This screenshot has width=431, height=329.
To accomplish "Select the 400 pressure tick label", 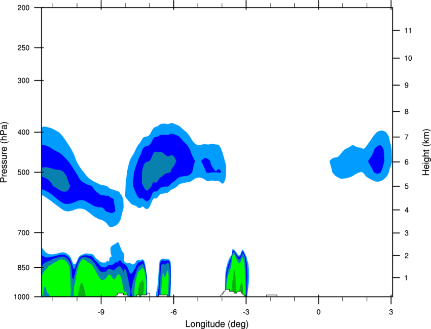I will [x=23, y=132].
